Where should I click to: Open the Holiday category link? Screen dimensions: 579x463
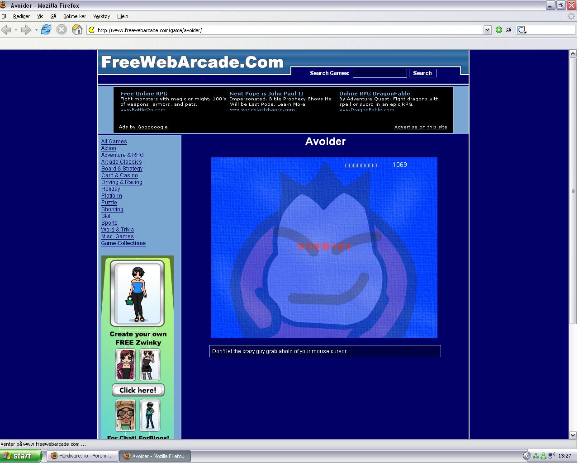point(111,189)
